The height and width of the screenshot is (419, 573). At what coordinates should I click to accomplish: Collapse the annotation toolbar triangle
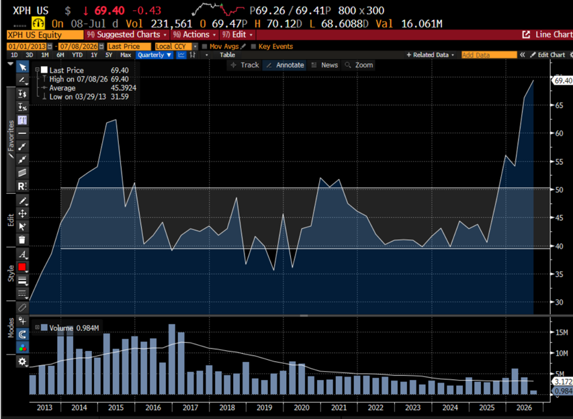10,64
